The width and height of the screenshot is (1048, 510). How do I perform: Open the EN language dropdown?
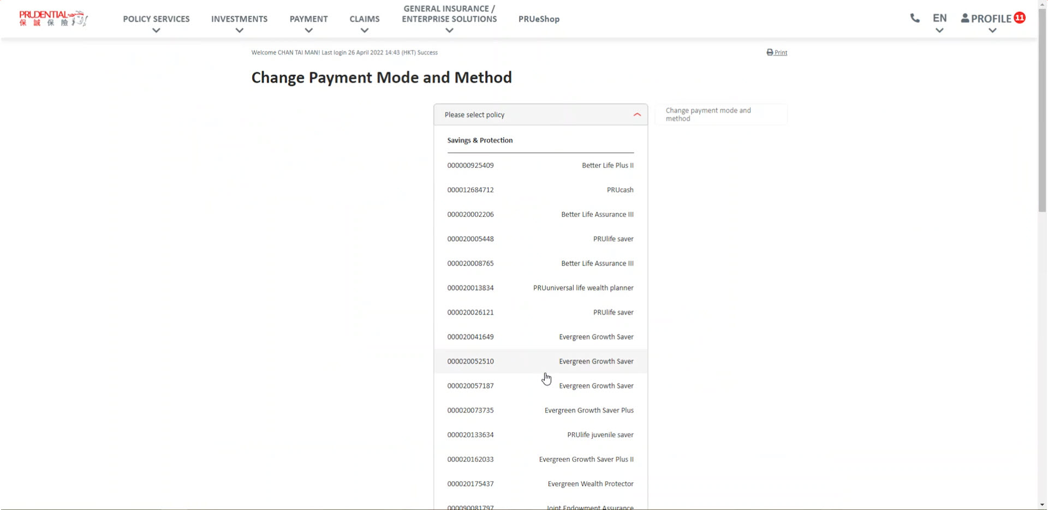click(939, 17)
